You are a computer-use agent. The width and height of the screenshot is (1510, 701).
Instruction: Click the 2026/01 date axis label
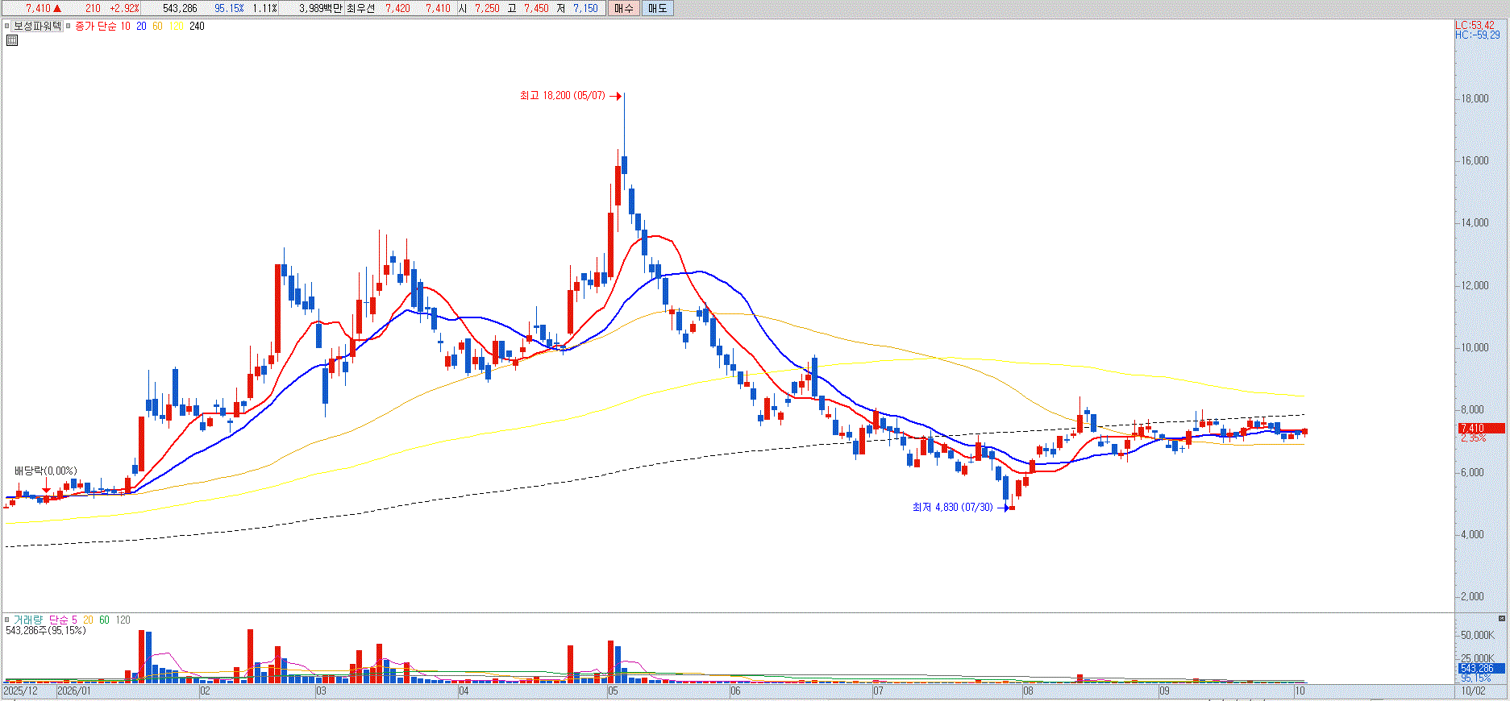[73, 691]
